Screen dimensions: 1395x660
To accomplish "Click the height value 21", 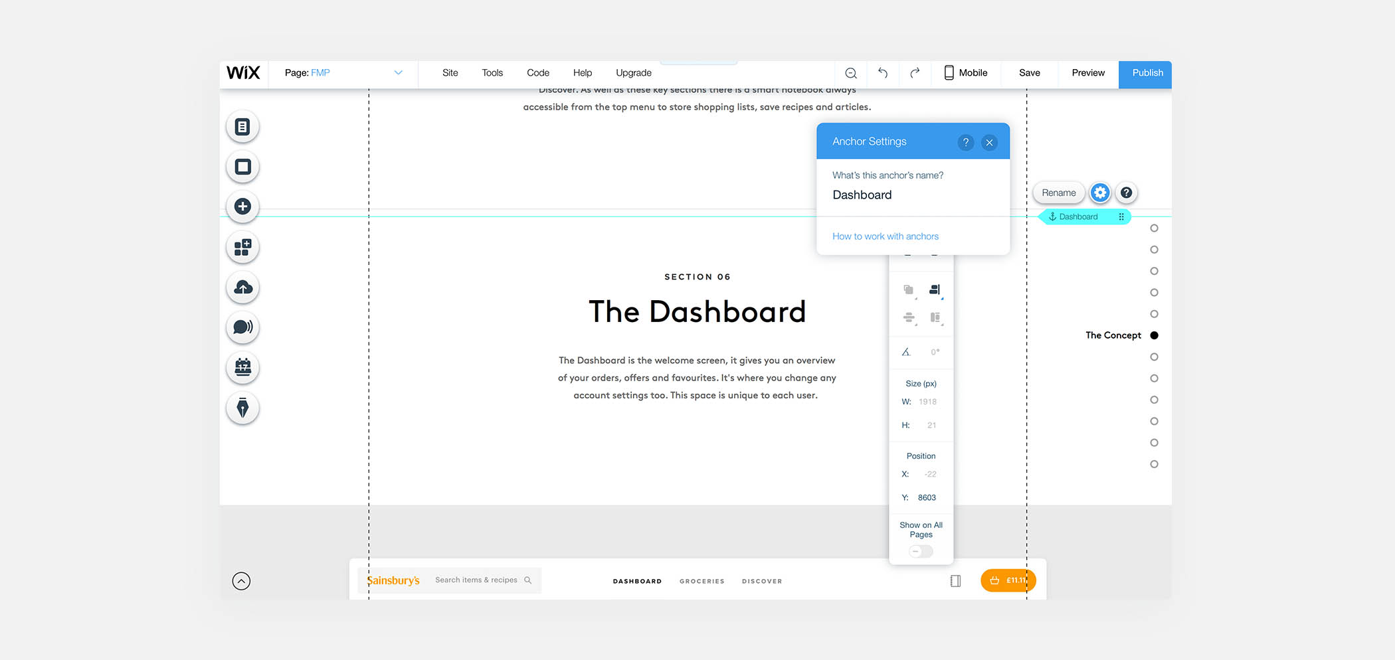I will (x=931, y=425).
